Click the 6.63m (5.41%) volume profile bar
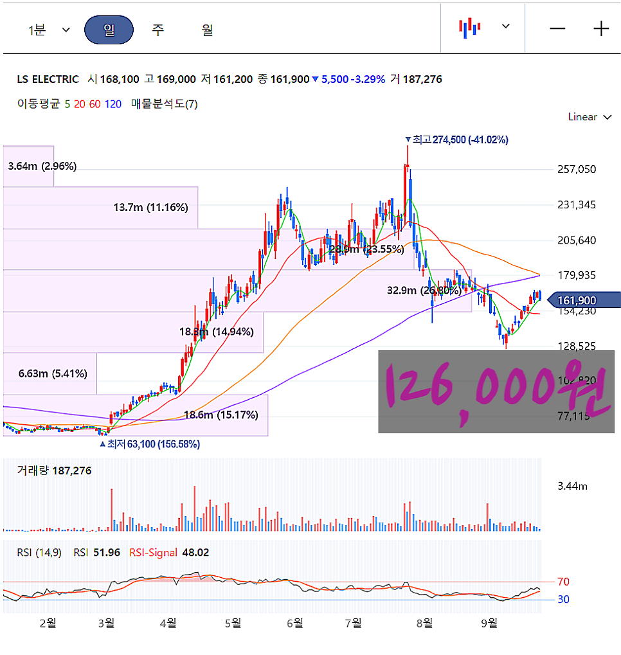The height and width of the screenshot is (655, 621). point(50,373)
